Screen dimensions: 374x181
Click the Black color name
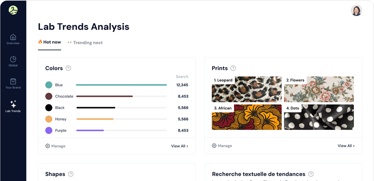click(x=60, y=108)
